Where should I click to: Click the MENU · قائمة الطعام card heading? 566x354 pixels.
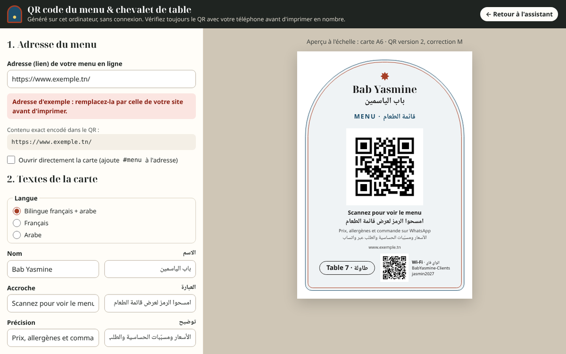(385, 116)
